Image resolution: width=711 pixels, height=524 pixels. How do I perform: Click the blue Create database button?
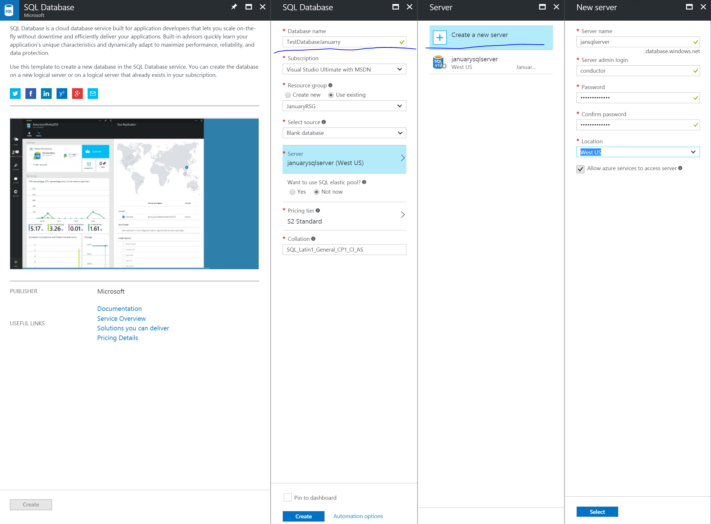pyautogui.click(x=304, y=516)
